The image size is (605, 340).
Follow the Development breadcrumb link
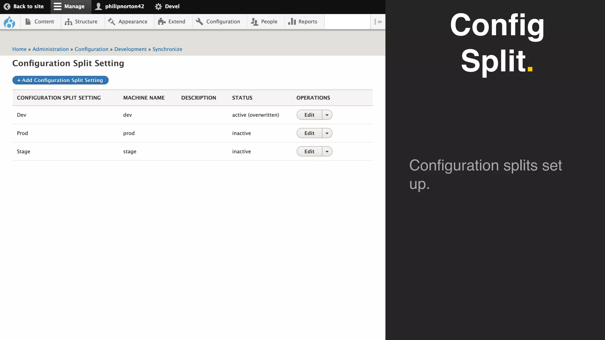[x=130, y=49]
